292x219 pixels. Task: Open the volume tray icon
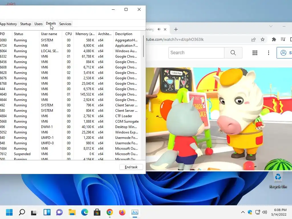[264, 212]
